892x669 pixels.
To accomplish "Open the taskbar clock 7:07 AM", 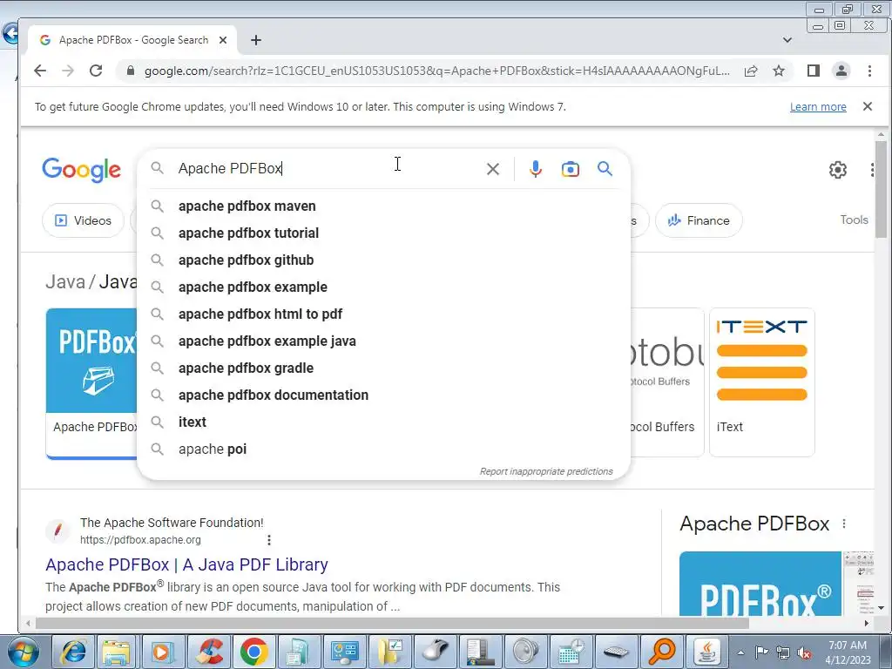I will click(x=848, y=652).
